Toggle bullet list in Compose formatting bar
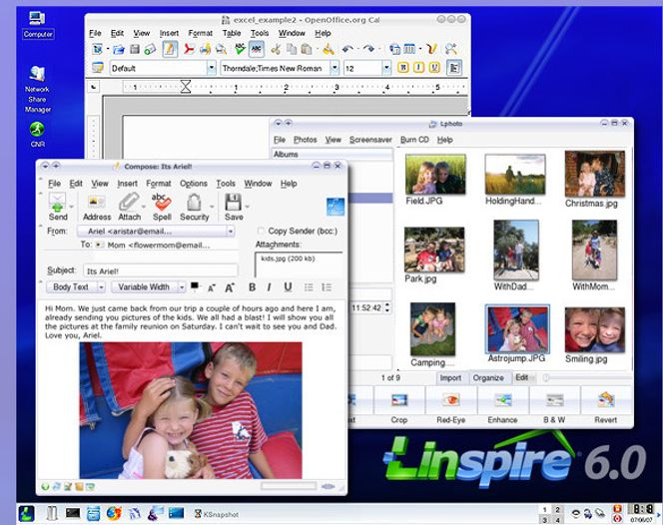Viewport: 663px width, 525px height. [309, 287]
